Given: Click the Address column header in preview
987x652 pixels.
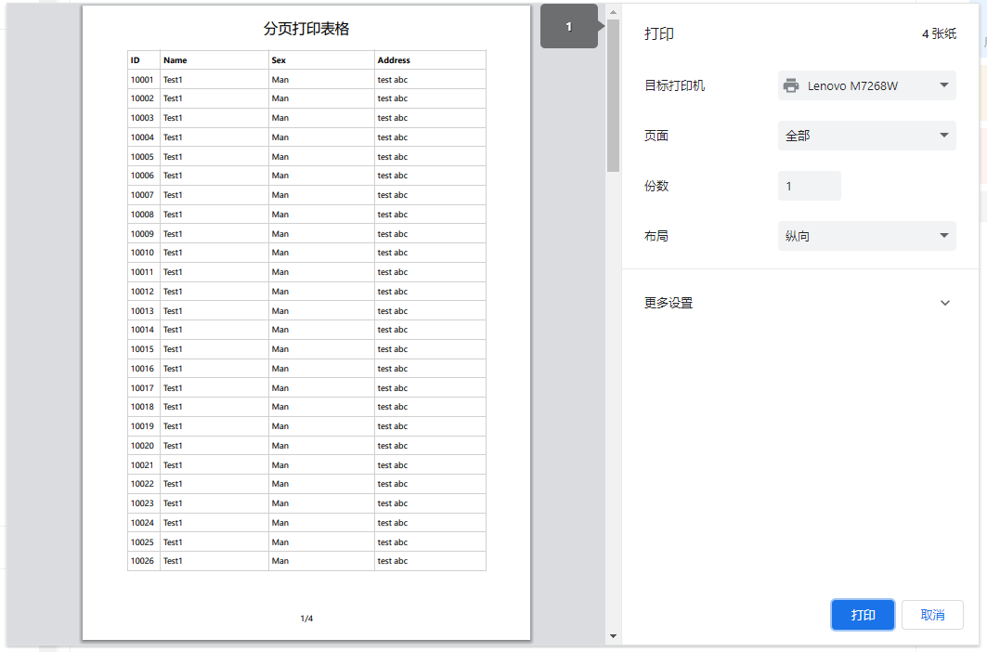Looking at the screenshot, I should click(394, 60).
